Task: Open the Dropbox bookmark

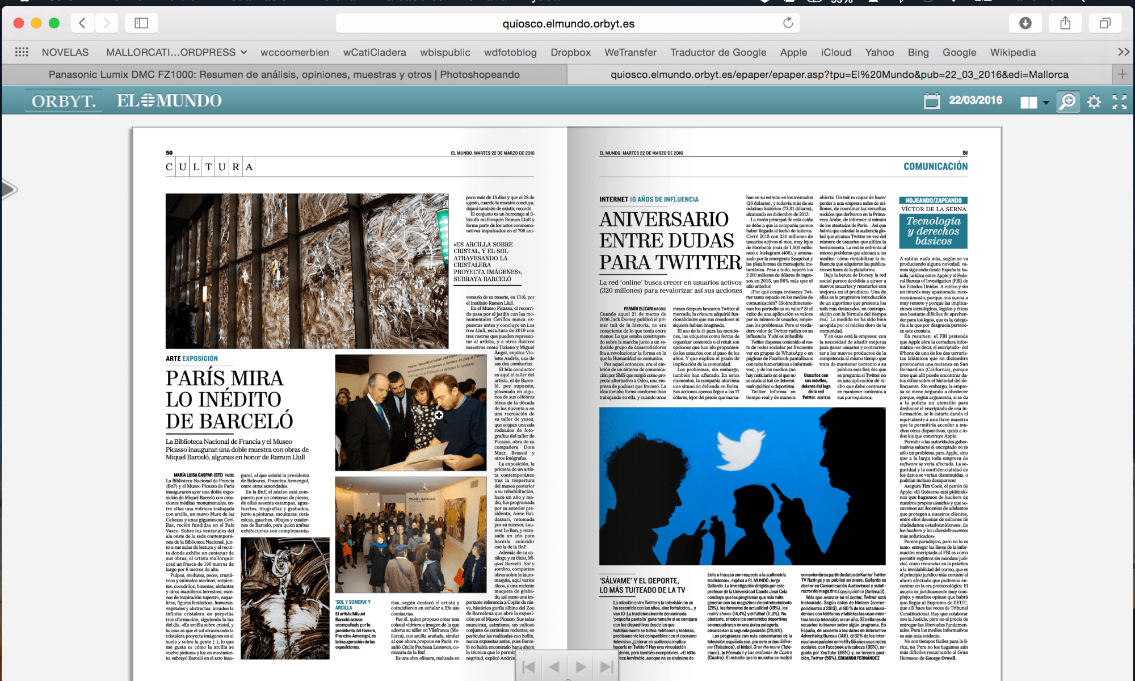Action: pyautogui.click(x=570, y=52)
